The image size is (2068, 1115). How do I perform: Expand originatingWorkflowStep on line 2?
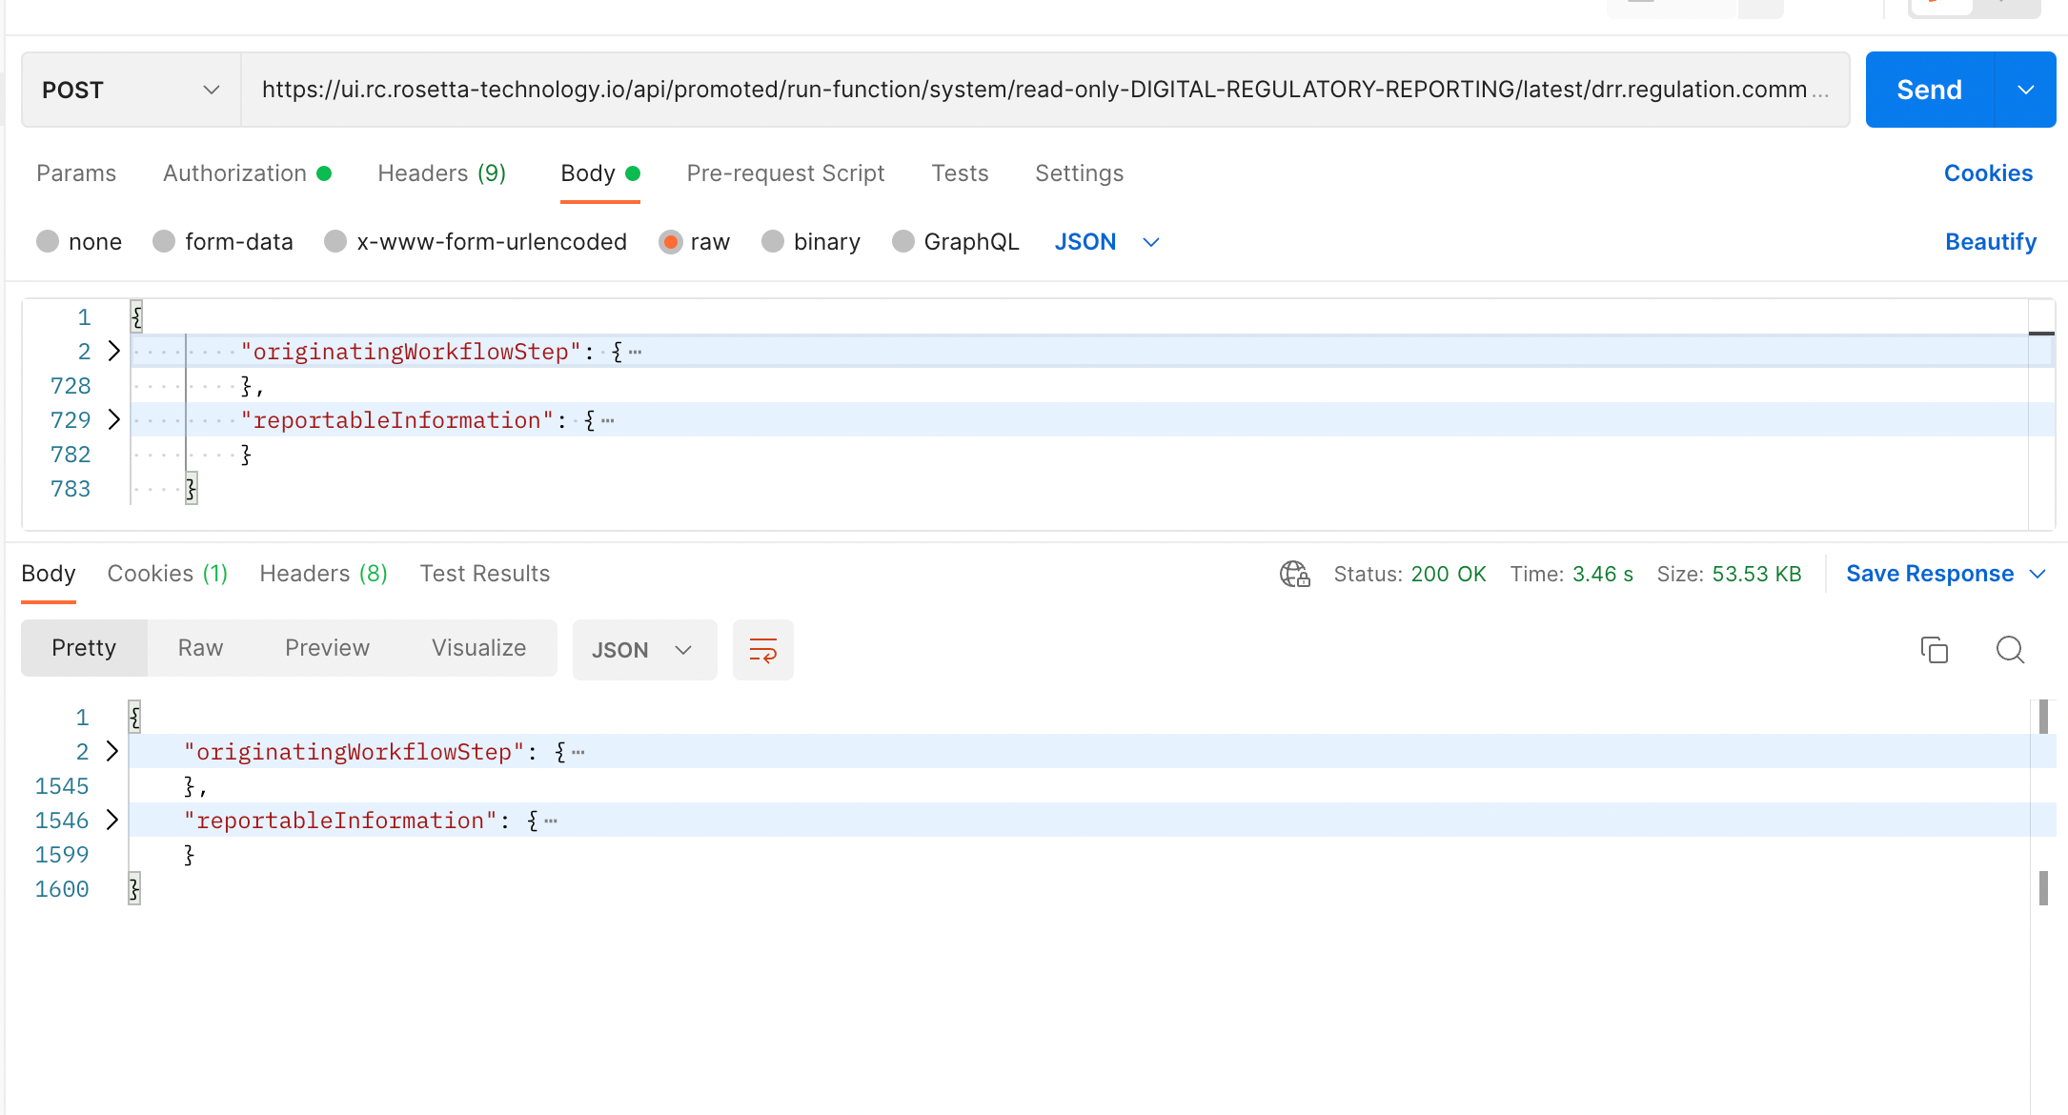[x=113, y=351]
